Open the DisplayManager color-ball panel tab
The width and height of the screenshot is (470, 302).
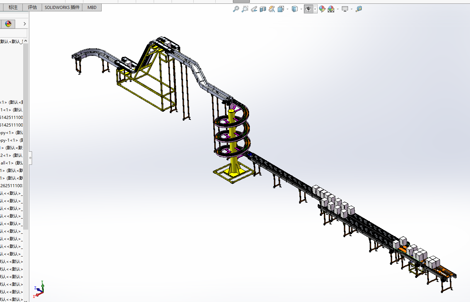[8, 24]
